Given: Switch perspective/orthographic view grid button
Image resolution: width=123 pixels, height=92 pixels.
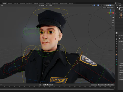Looking at the screenshot, I should pos(113,25).
